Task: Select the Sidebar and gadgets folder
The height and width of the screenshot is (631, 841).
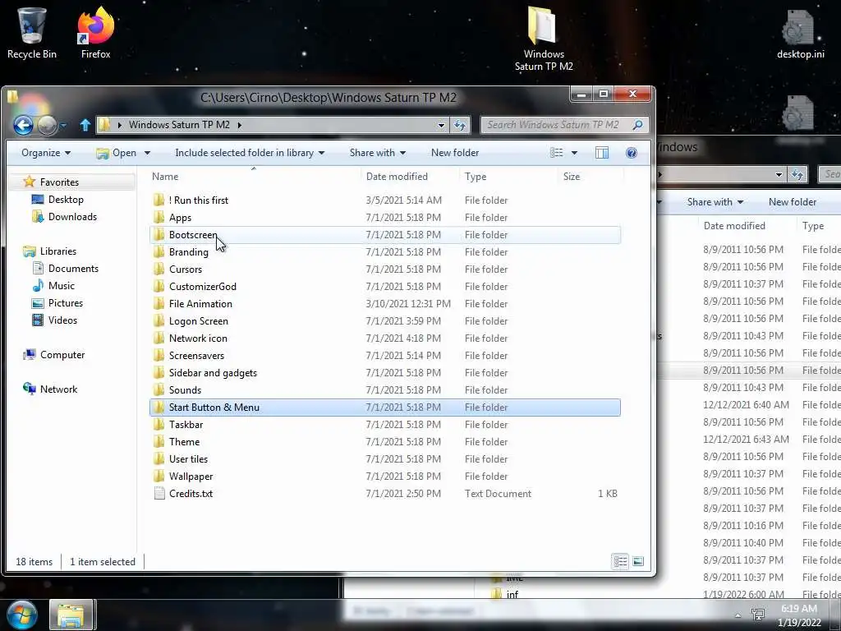Action: pos(384,372)
